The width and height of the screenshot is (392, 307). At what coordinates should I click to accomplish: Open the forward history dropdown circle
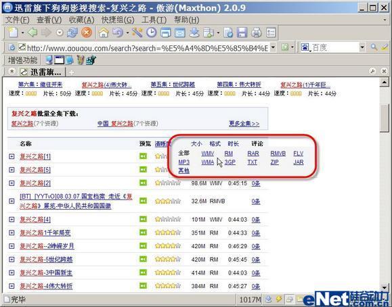(x=60, y=32)
